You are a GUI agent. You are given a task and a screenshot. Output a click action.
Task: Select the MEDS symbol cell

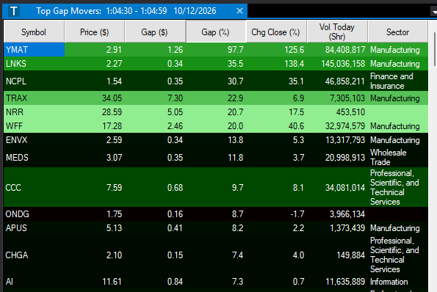click(34, 157)
